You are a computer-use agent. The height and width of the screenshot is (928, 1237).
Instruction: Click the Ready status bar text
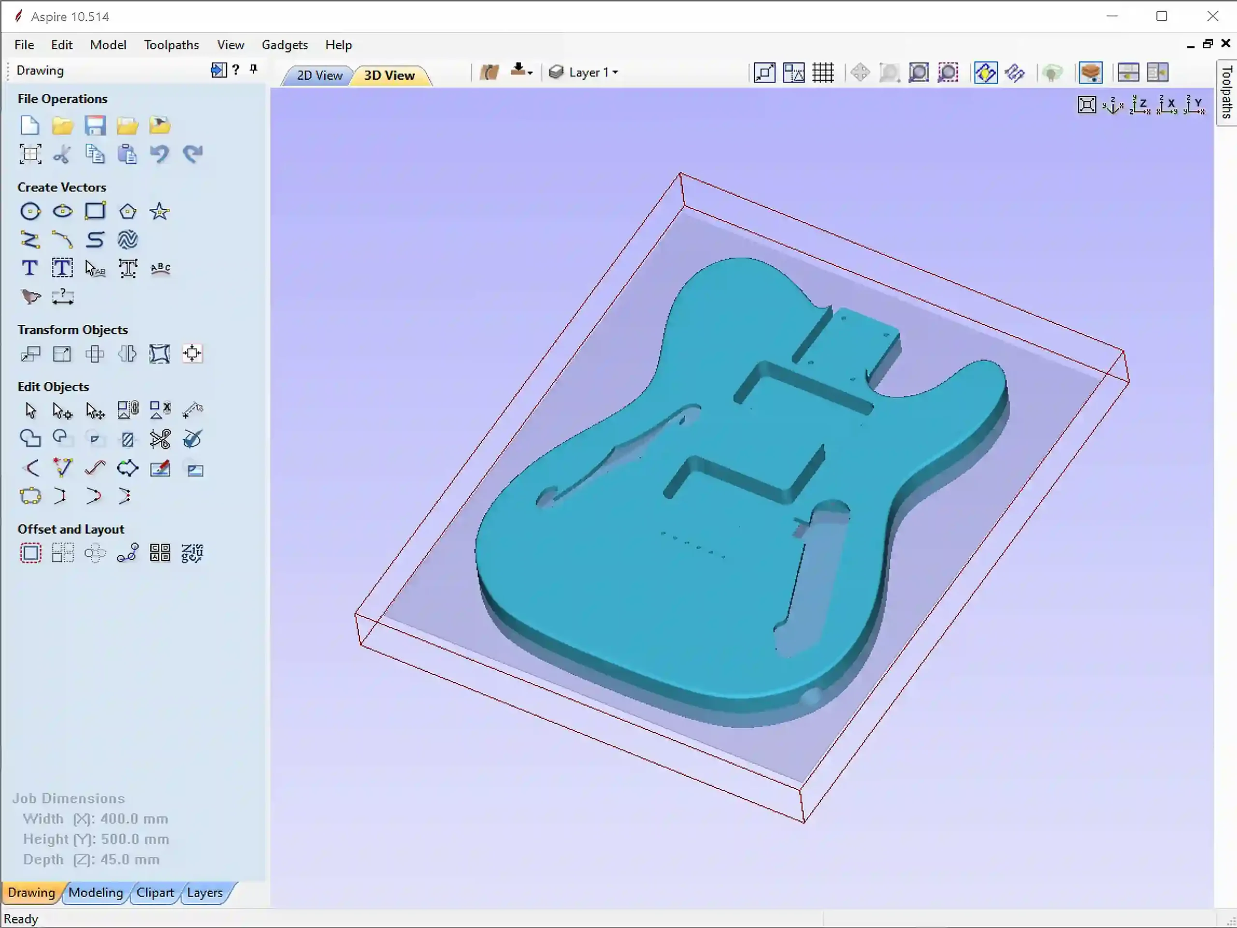tap(21, 919)
